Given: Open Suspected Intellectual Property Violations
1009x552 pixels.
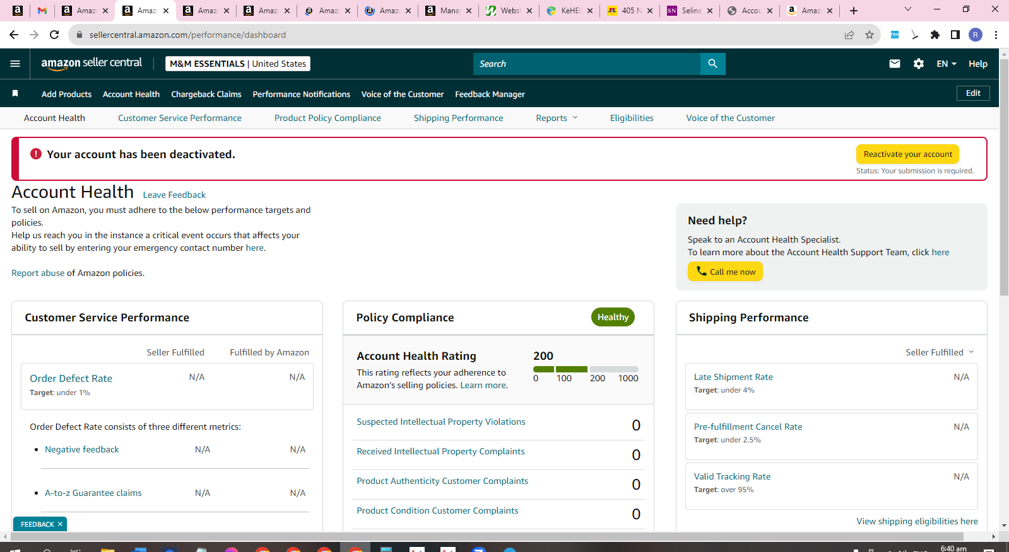Looking at the screenshot, I should (x=441, y=422).
